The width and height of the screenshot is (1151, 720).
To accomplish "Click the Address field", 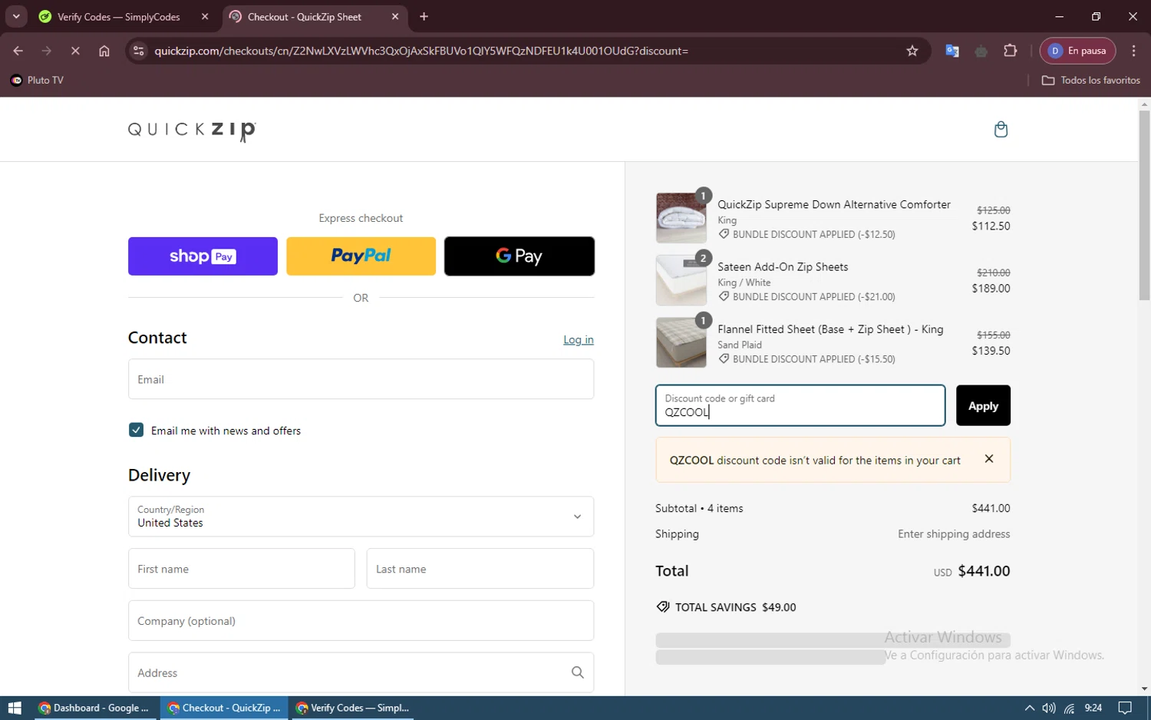I will coord(361,672).
